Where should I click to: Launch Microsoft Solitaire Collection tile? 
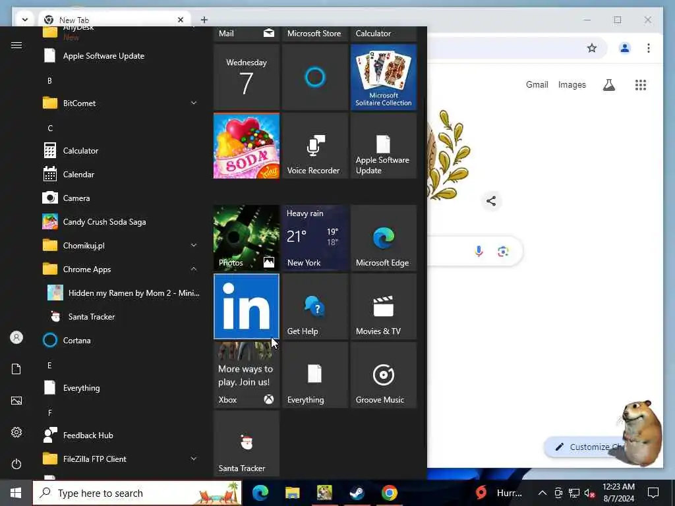pyautogui.click(x=384, y=77)
